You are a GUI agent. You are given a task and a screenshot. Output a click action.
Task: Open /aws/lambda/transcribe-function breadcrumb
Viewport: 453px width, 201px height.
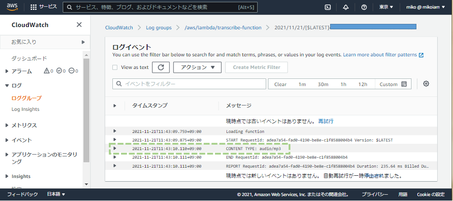(223, 27)
